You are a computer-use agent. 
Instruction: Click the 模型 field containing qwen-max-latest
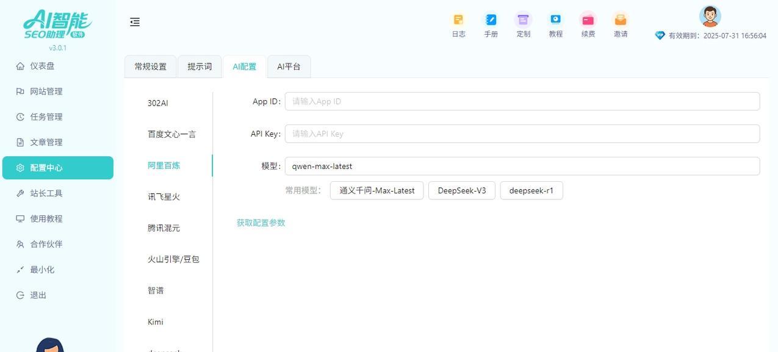click(x=522, y=166)
